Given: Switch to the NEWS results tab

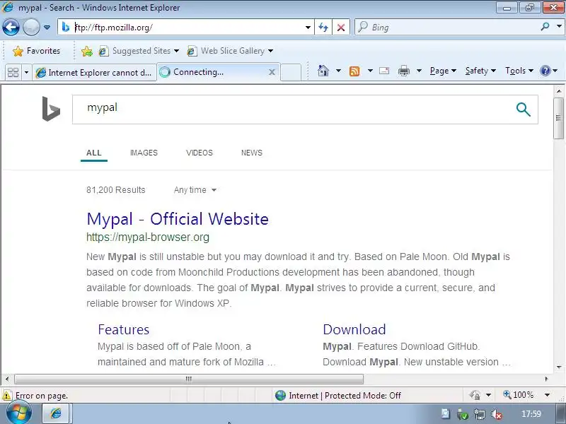Looking at the screenshot, I should pos(252,153).
